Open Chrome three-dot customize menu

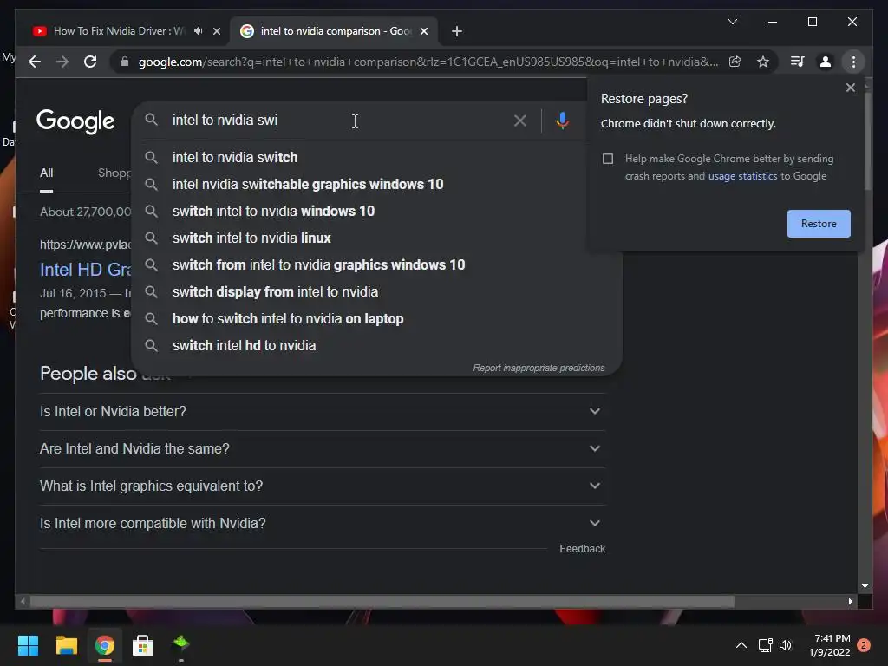pyautogui.click(x=853, y=62)
